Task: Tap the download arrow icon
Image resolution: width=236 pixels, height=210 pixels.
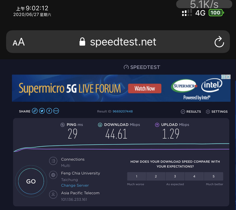Action: [100, 125]
